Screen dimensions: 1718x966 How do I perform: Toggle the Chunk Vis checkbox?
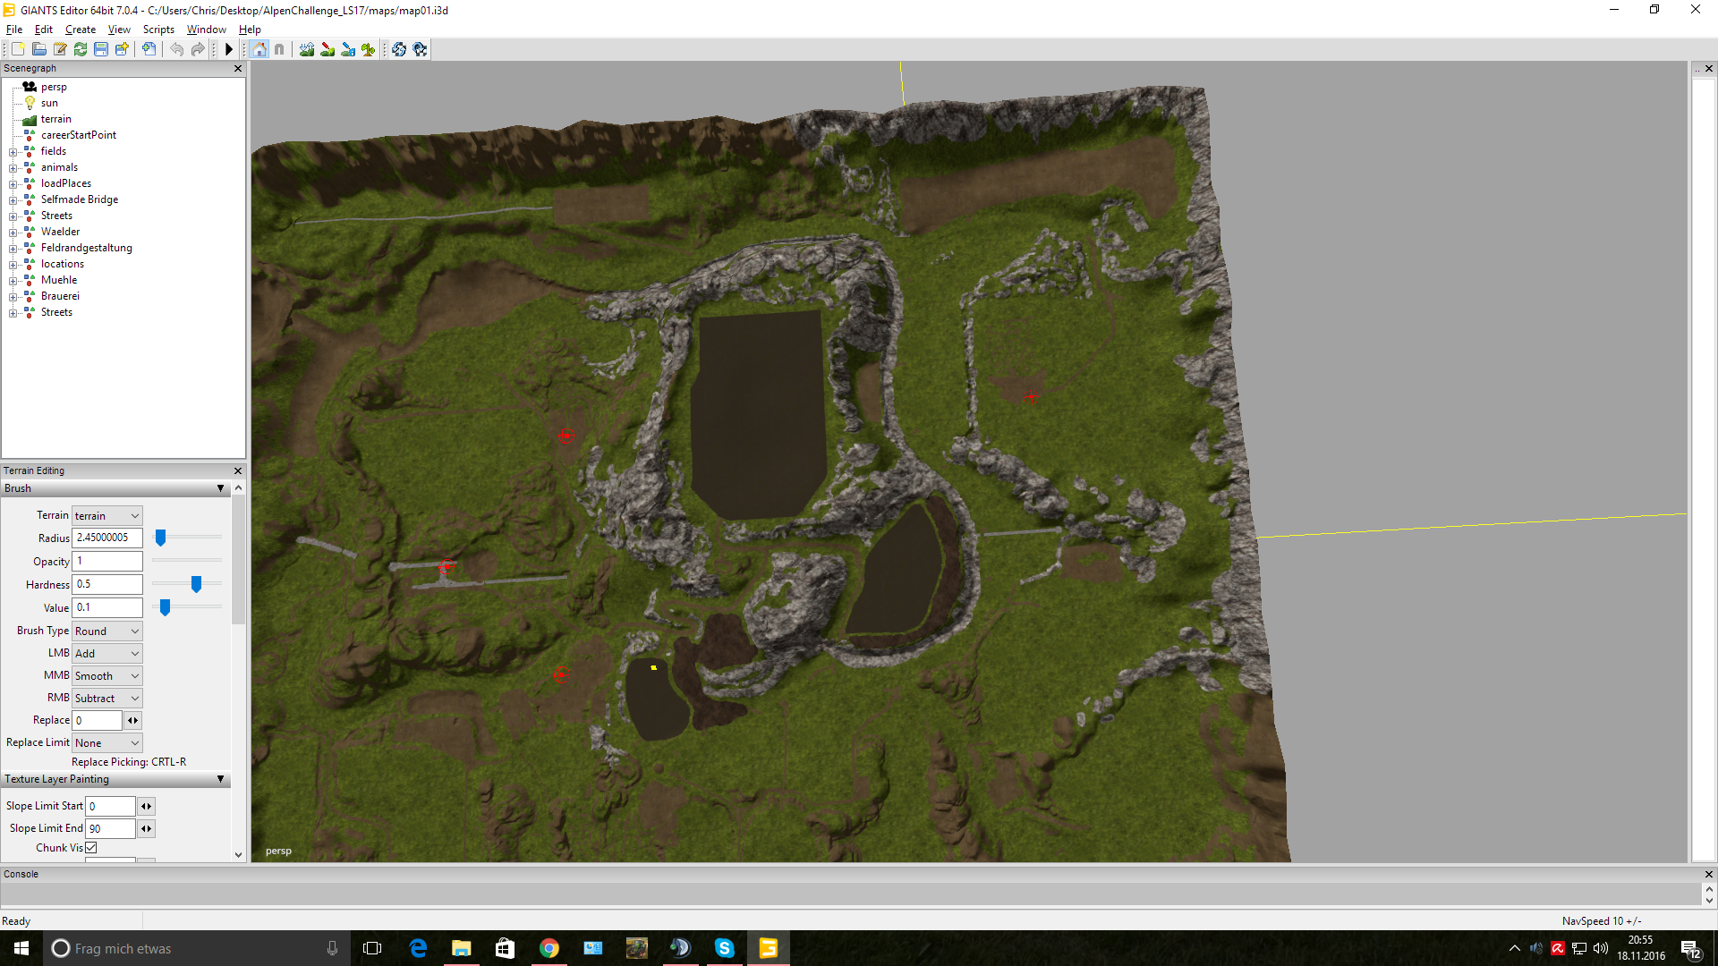(x=91, y=847)
